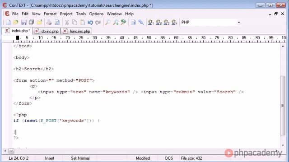
Task: Open the Window menu
Action: pos(114,14)
